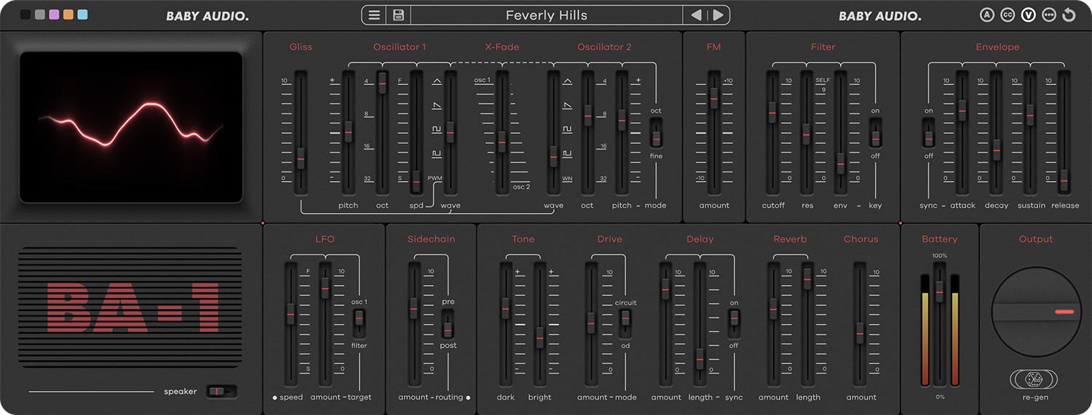1092x415 pixels.
Task: Click the Envelope attack slider handle
Action: click(962, 110)
